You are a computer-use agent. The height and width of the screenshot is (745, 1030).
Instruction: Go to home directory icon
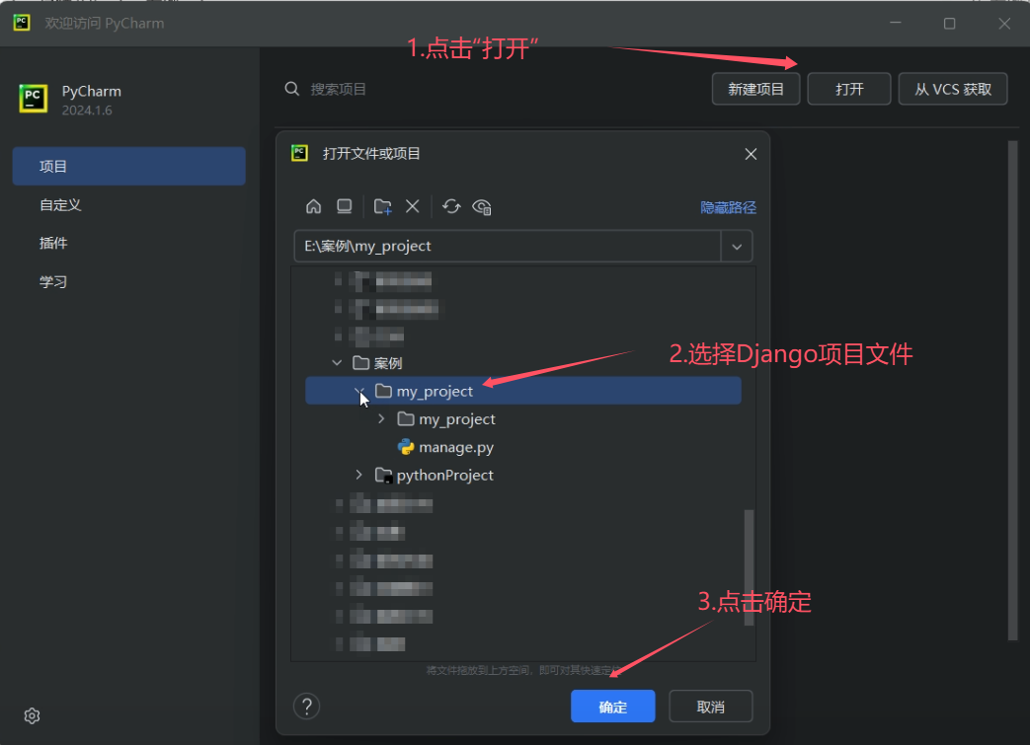click(x=313, y=207)
